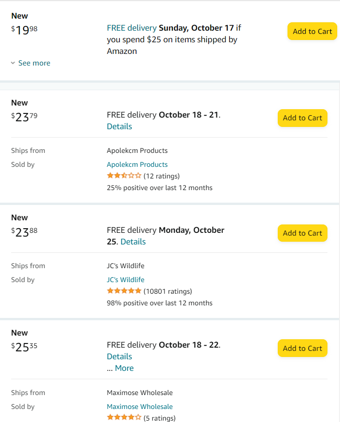Image resolution: width=340 pixels, height=422 pixels.
Task: Expand the More delivery options link
Action: pyautogui.click(x=124, y=368)
